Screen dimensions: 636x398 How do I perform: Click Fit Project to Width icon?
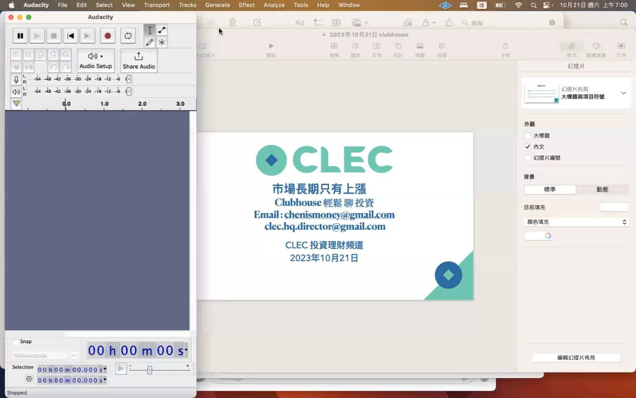pyautogui.click(x=53, y=55)
